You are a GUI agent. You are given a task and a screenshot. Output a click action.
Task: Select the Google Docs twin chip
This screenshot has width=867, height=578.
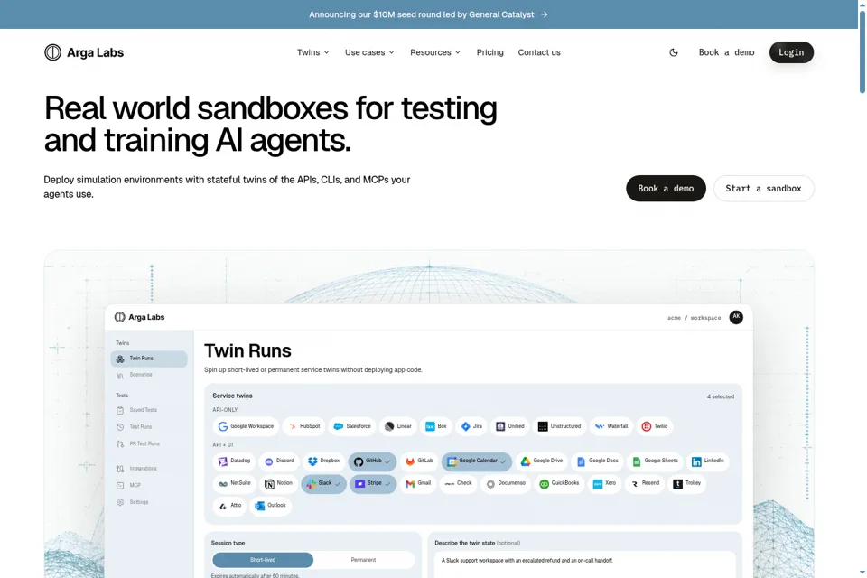[x=597, y=461]
